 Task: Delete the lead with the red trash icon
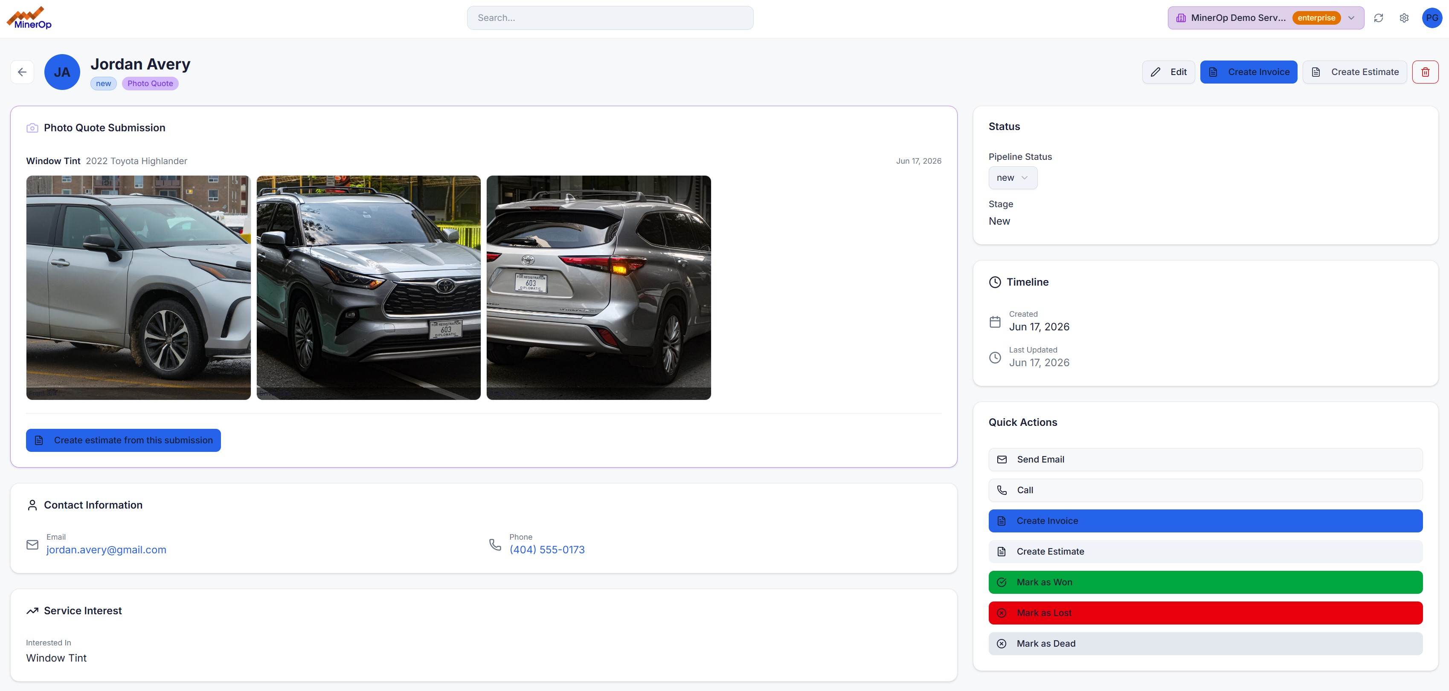pos(1425,72)
